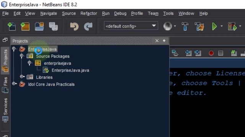Click the enterprisejava package icon

(x=38, y=63)
